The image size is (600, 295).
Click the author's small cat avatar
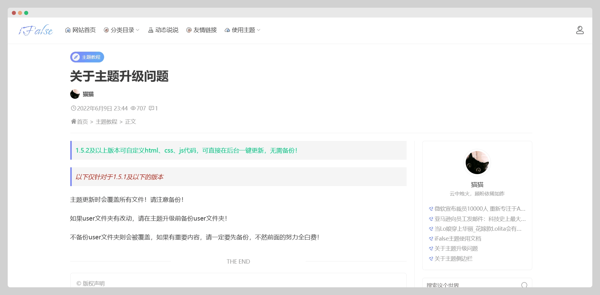[75, 94]
